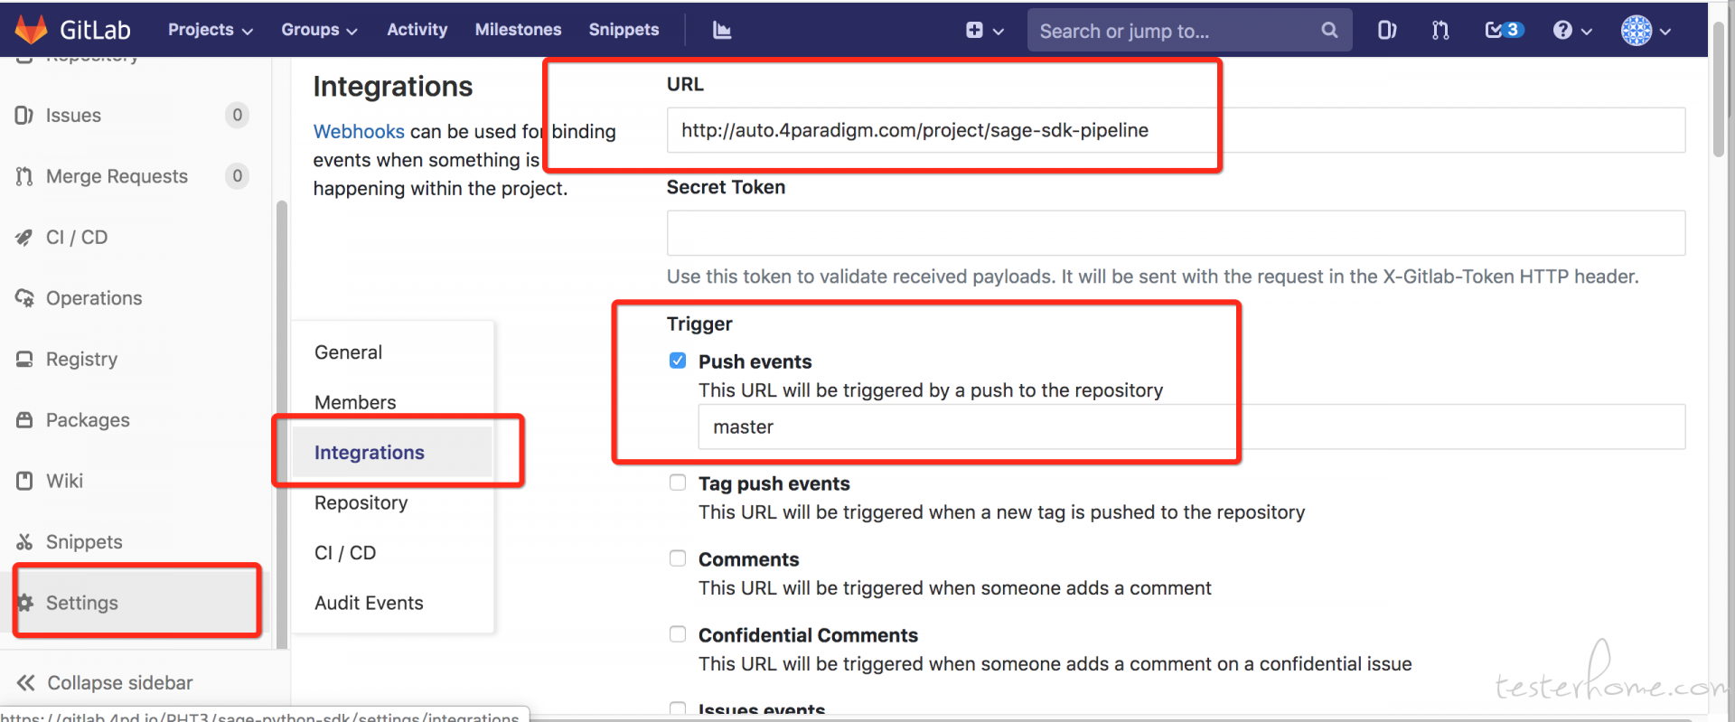
Task: Focus the Secret Token input field
Action: 1176,233
